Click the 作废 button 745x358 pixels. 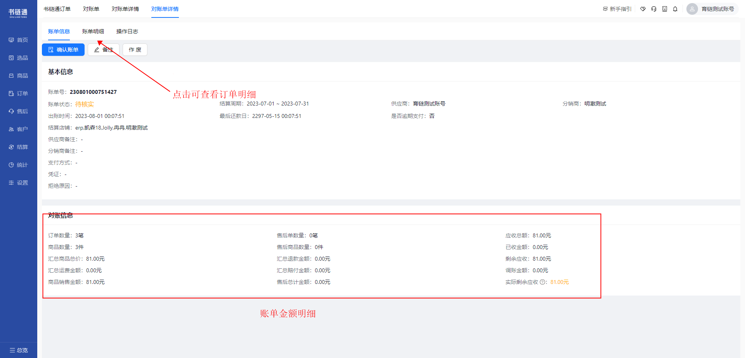coord(135,50)
